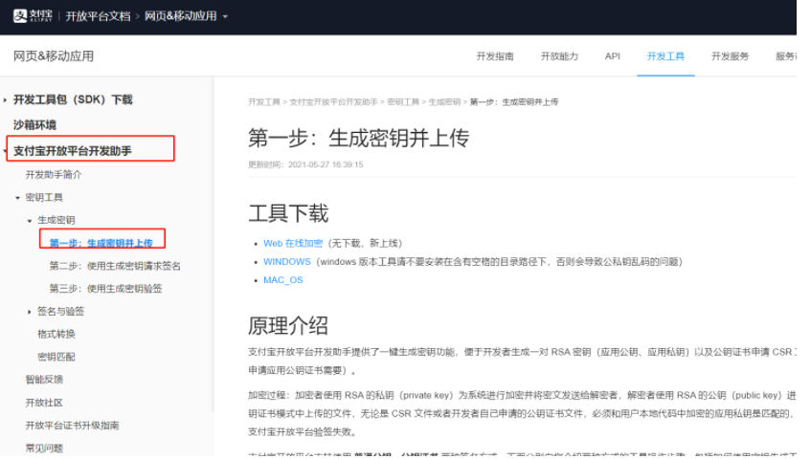
Task: Open 第三步：使用生成密钥验签
Action: [105, 289]
